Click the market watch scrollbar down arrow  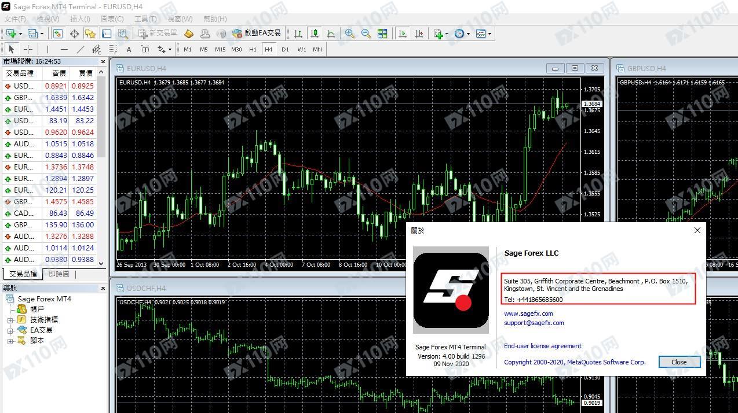coord(101,263)
